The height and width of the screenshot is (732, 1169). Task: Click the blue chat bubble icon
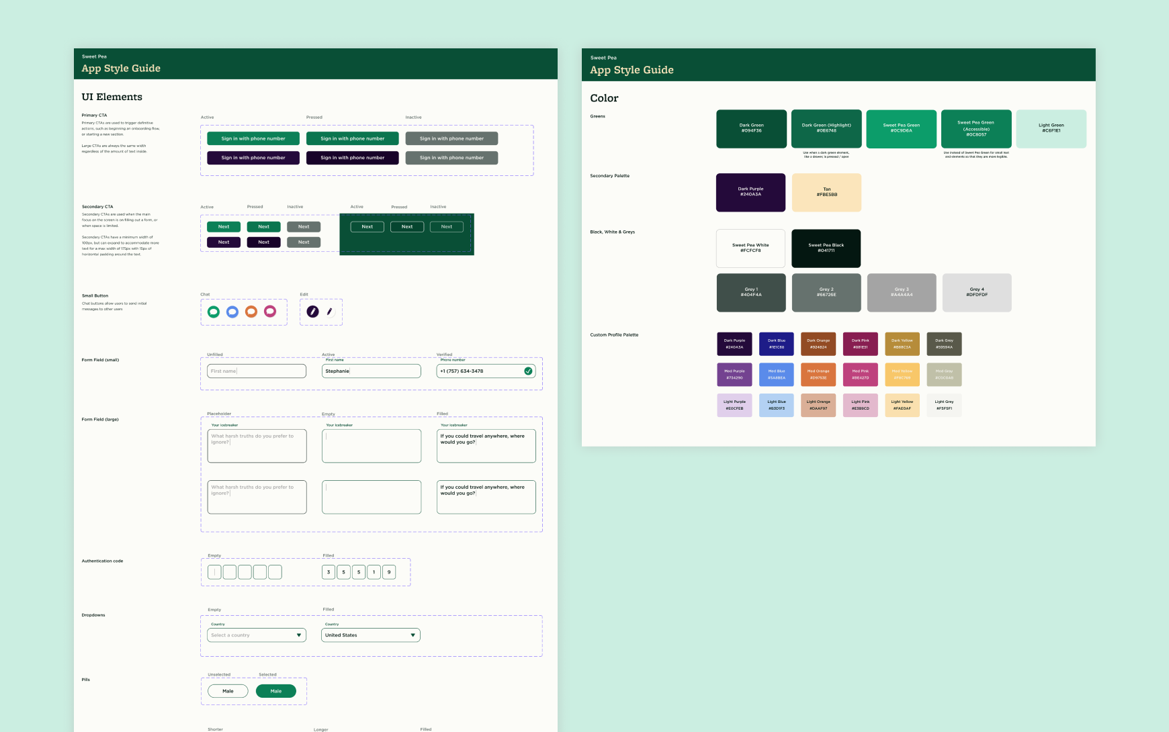(x=233, y=312)
